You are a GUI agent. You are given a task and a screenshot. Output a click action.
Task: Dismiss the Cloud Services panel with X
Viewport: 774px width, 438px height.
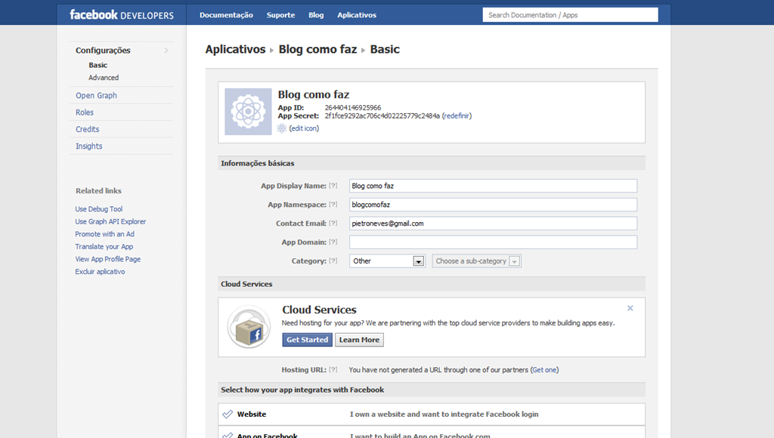coord(630,308)
